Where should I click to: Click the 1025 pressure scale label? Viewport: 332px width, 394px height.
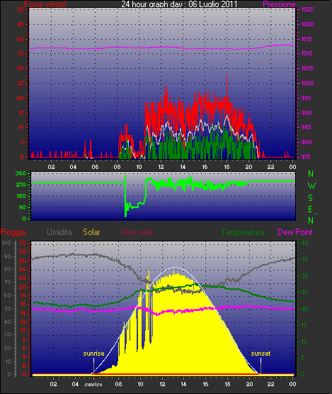click(307, 9)
